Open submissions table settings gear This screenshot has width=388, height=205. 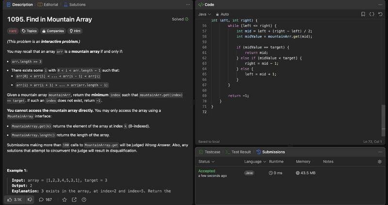(380, 161)
